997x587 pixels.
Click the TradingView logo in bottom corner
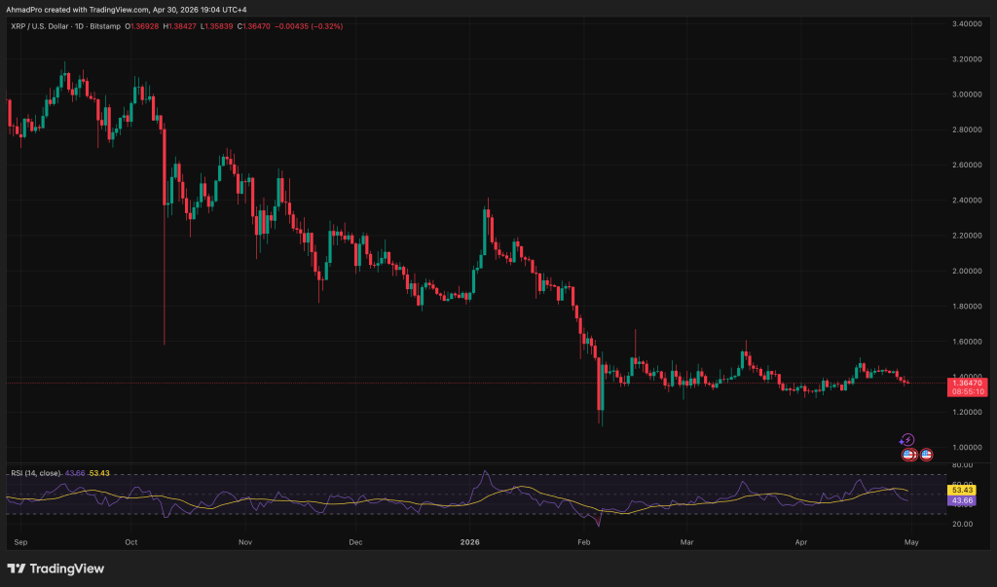(x=55, y=569)
